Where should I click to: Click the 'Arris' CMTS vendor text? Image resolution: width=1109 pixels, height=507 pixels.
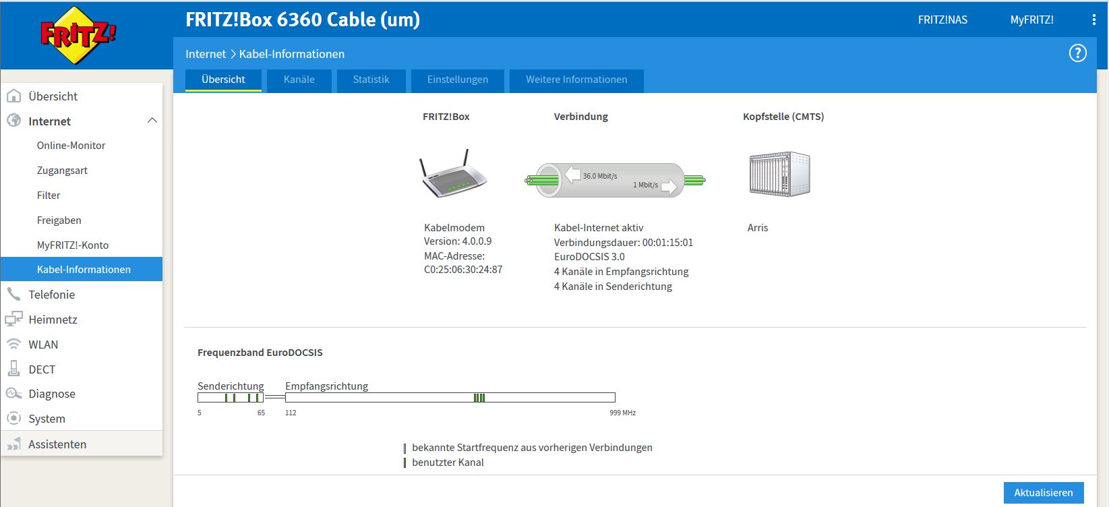click(x=758, y=228)
